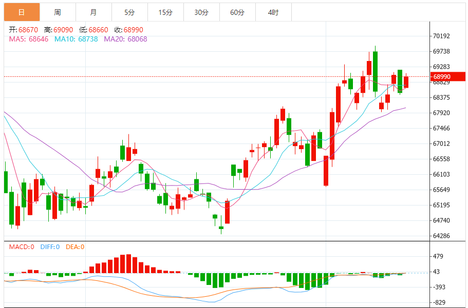Click the -393 MACD axis label
Viewport: 468px width, 308px height.
[439, 287]
